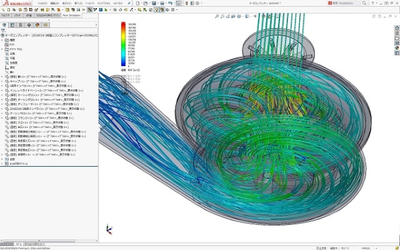Open the ツール(T) menu
400x250 pixels.
[89, 3]
